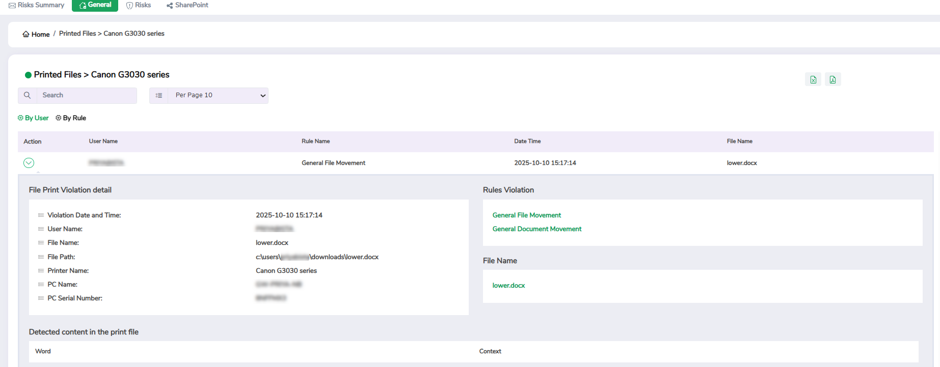Click the list icon beside Per Page
The width and height of the screenshot is (940, 367).
point(159,95)
